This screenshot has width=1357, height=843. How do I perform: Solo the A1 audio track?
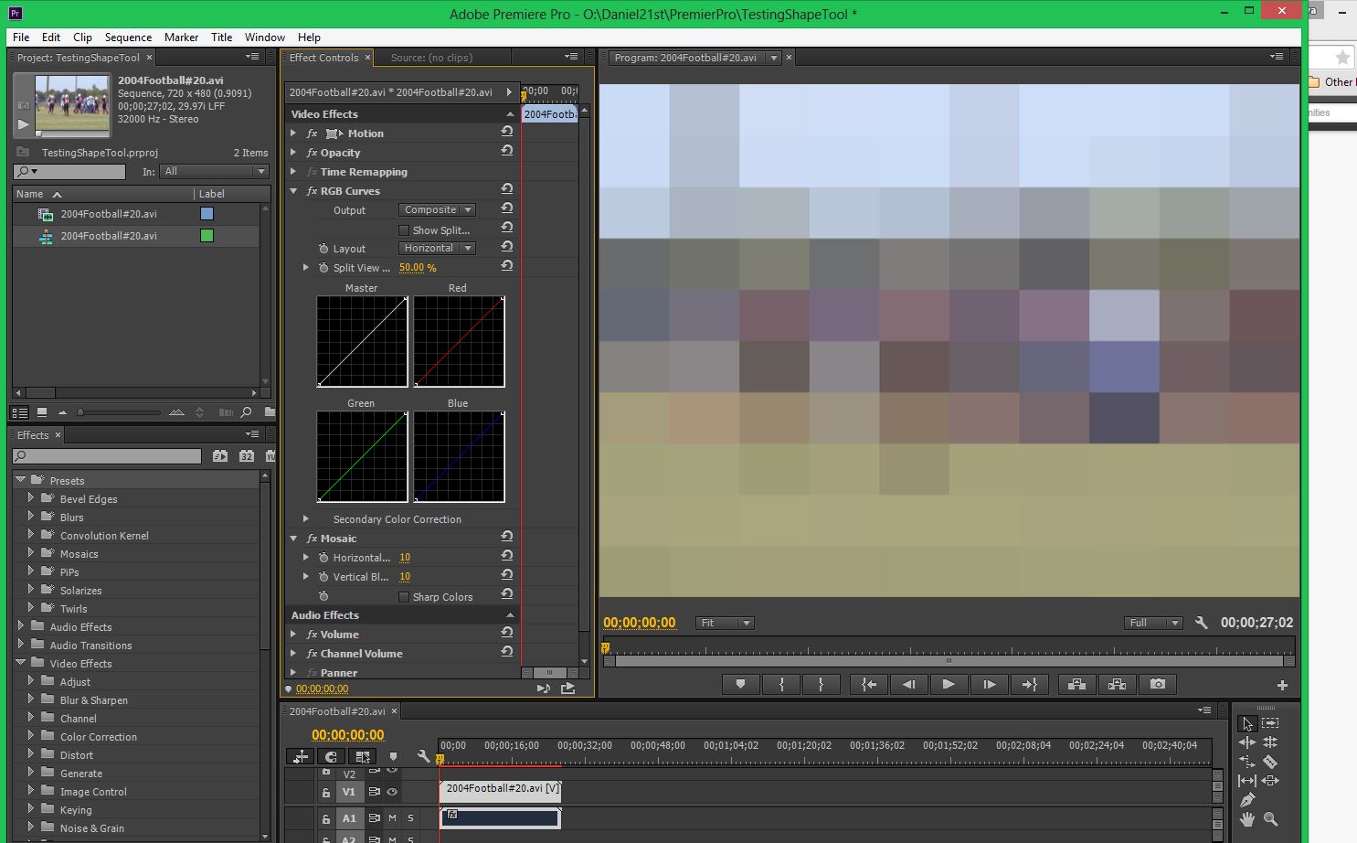[x=410, y=818]
